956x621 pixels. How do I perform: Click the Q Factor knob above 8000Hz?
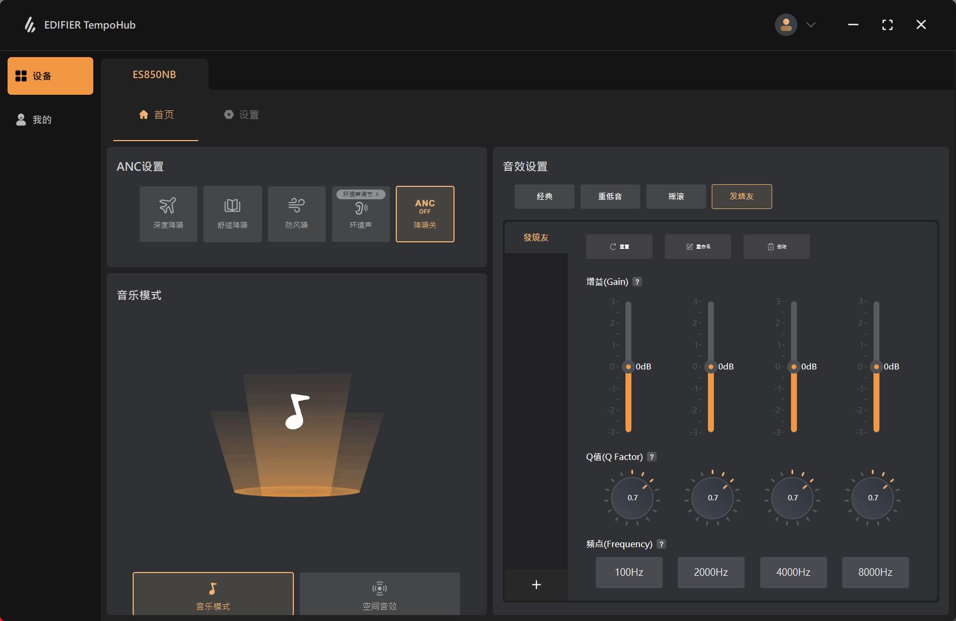[x=873, y=498]
